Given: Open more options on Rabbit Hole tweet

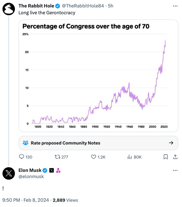Looking at the screenshot, I should pos(175,6).
